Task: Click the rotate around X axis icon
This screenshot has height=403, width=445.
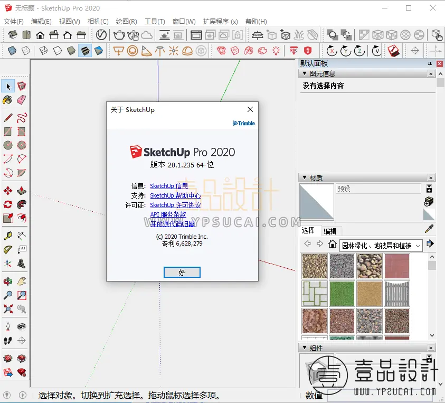Action: pos(332,51)
